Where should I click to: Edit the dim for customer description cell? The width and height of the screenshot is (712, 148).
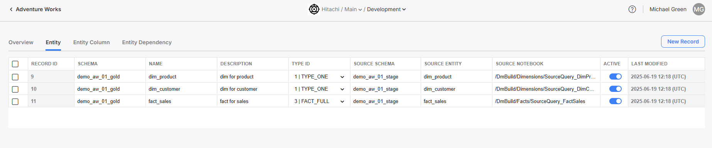pyautogui.click(x=252, y=89)
